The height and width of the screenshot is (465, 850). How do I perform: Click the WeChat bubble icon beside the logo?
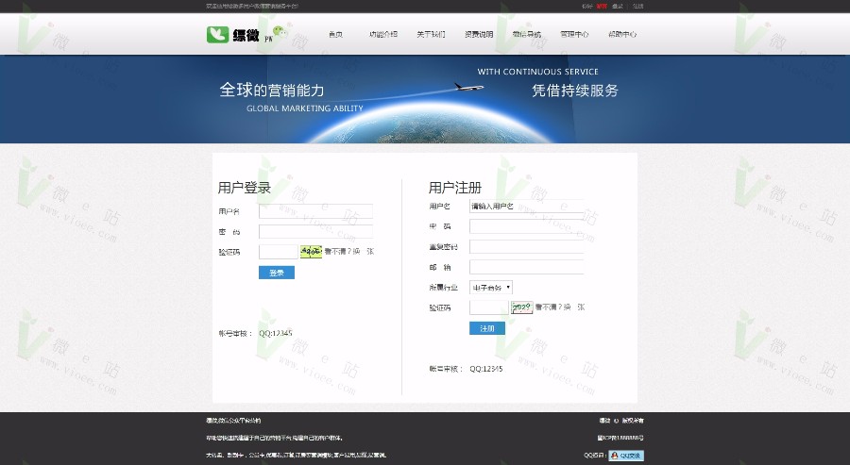280,31
